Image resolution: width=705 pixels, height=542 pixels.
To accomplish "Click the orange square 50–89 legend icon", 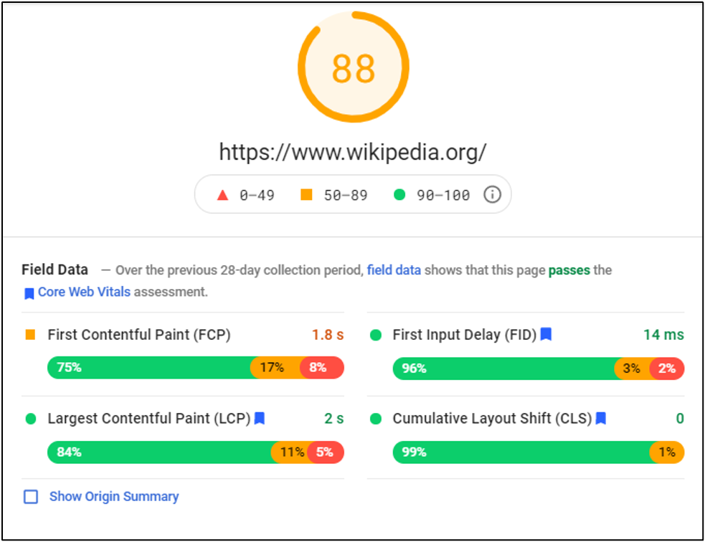I will (x=306, y=194).
